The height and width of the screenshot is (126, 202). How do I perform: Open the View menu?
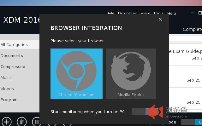145,13
